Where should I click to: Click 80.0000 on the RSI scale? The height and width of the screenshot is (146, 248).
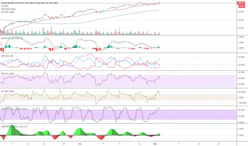coord(241,72)
